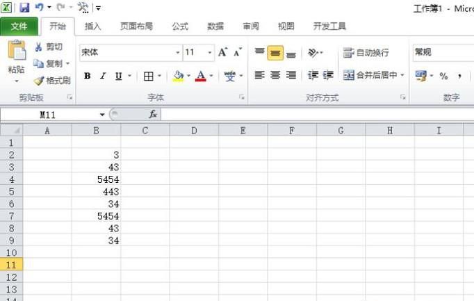Select bottom align icon
Screen dimensions: 474x301
click(291, 54)
